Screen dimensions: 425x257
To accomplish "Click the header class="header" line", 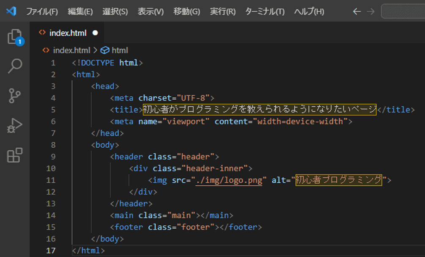I will coord(164,157).
